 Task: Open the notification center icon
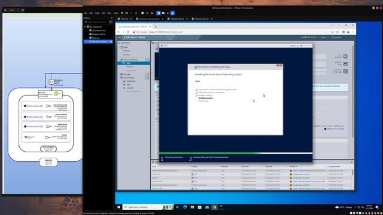pyautogui.click(x=377, y=207)
